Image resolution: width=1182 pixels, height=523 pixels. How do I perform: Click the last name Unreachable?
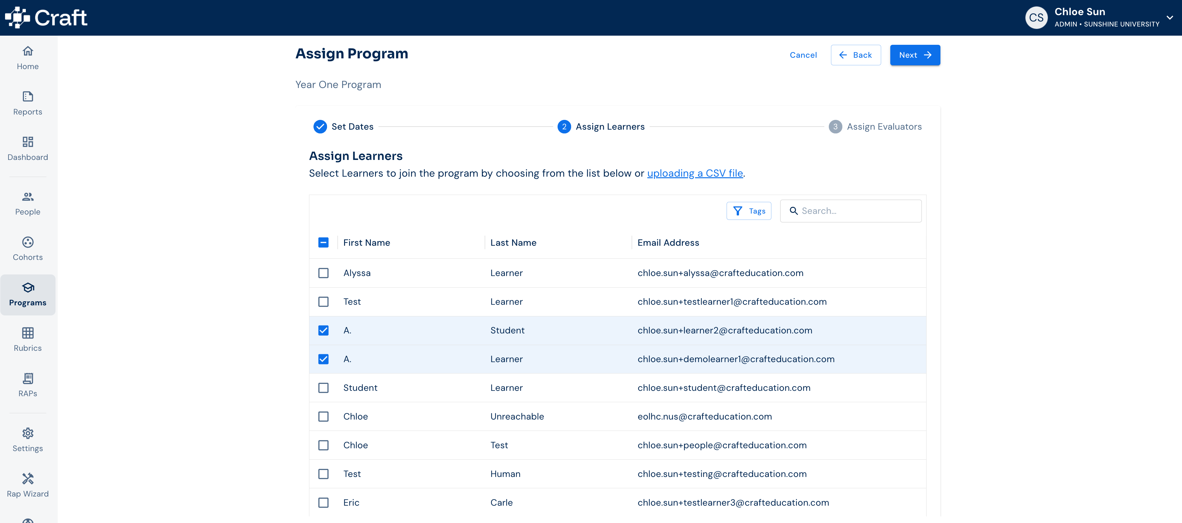[517, 417]
